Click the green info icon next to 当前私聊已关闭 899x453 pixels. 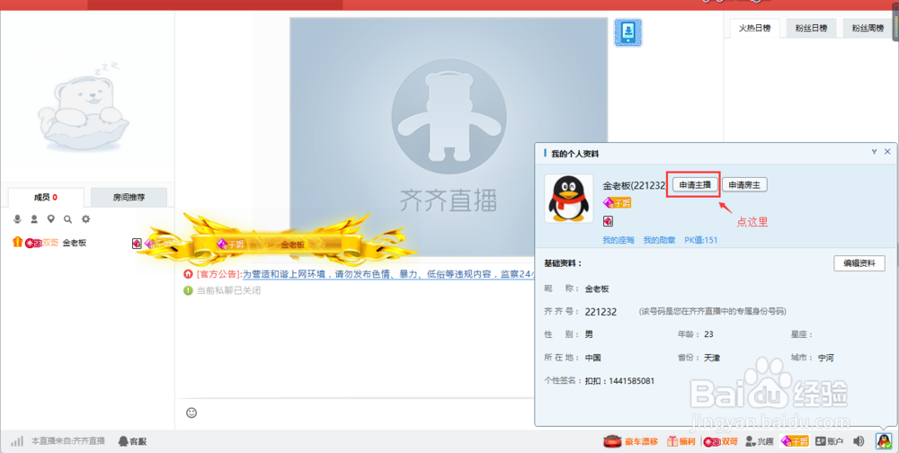[188, 290]
